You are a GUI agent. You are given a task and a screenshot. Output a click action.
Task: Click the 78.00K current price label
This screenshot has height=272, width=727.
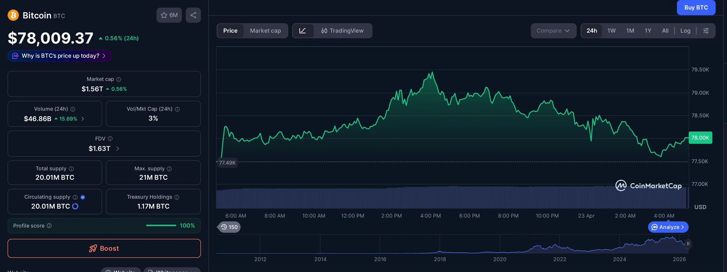click(x=700, y=138)
